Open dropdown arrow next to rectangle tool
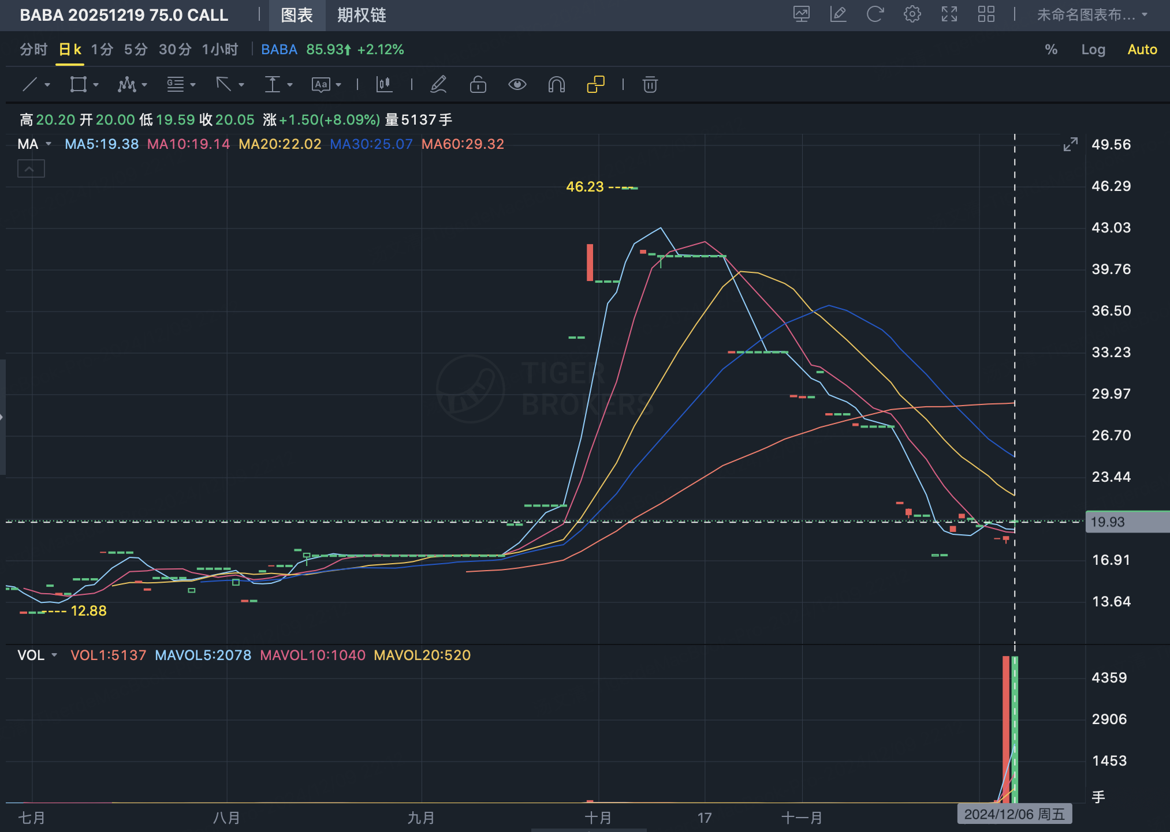Screen dimensions: 1170x832 96,85
